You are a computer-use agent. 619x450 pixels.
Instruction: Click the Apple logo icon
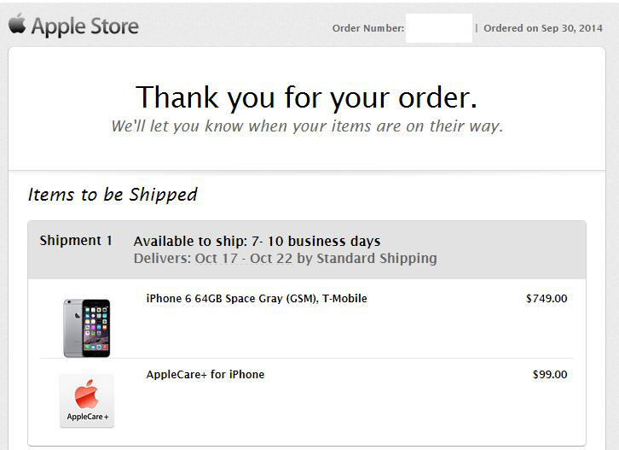pos(17,24)
